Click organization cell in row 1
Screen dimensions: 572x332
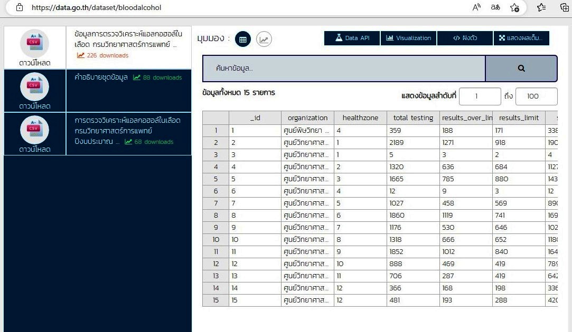coord(307,130)
